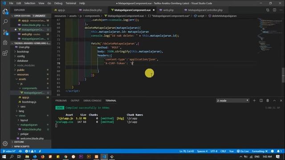Collapse the Open Editors section
Image resolution: width=285 pixels, height=160 pixels.
tap(31, 16)
